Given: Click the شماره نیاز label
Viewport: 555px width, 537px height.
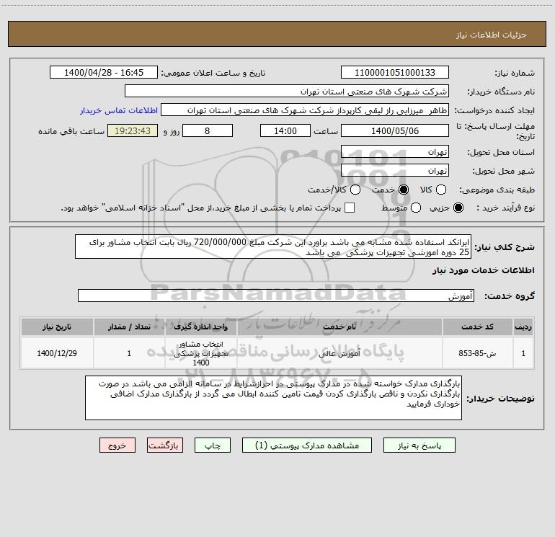Looking at the screenshot, I should [x=515, y=73].
